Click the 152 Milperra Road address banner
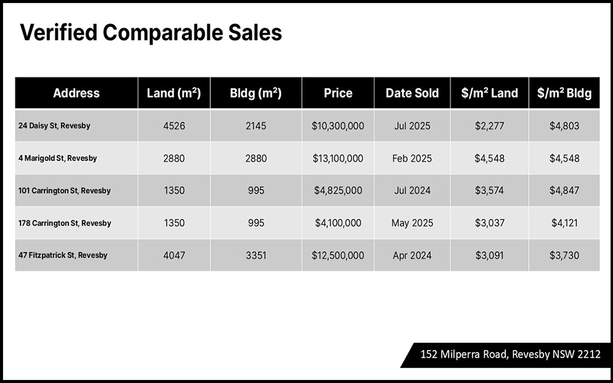Image resolution: width=613 pixels, height=383 pixels. (510, 354)
